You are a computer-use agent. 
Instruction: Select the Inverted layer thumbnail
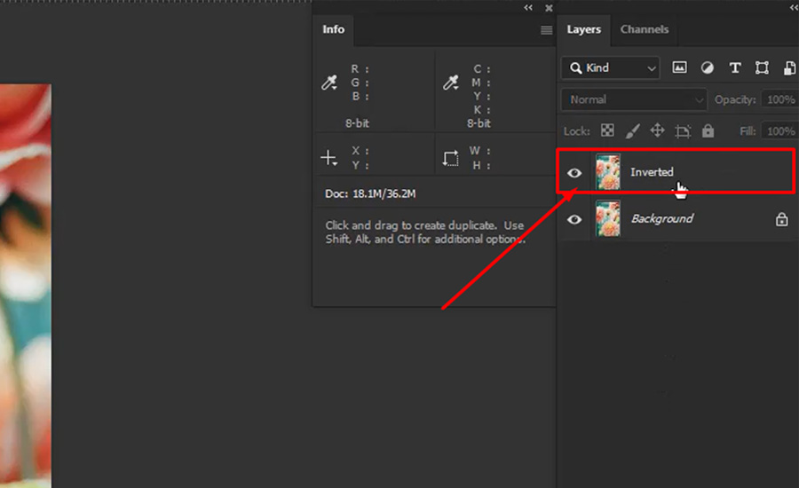pos(608,172)
